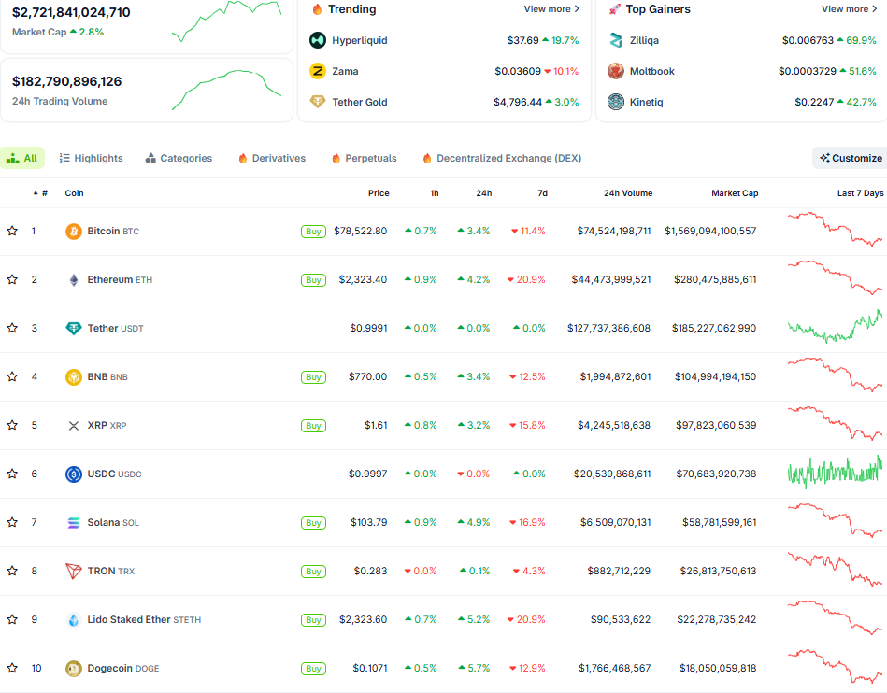Open Hyperliquid from the Trending list

pyautogui.click(x=359, y=40)
